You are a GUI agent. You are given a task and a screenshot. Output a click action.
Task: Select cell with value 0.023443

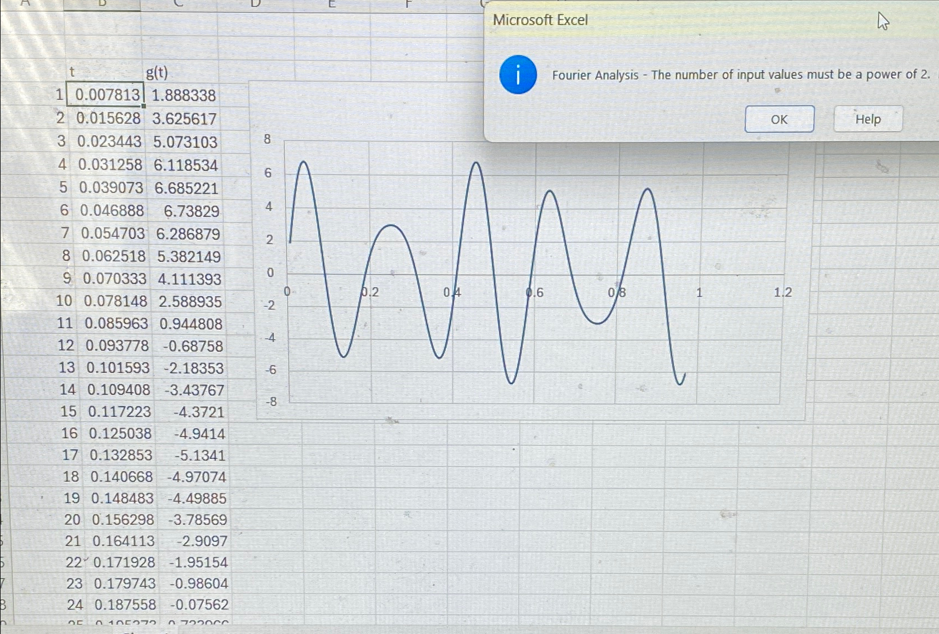(109, 141)
